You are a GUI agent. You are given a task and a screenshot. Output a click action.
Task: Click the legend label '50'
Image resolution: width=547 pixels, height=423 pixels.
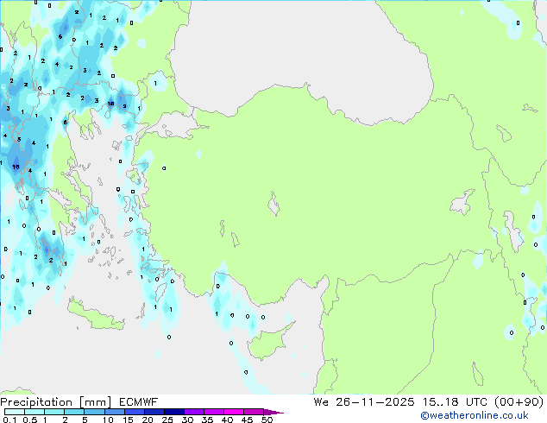[267, 420]
